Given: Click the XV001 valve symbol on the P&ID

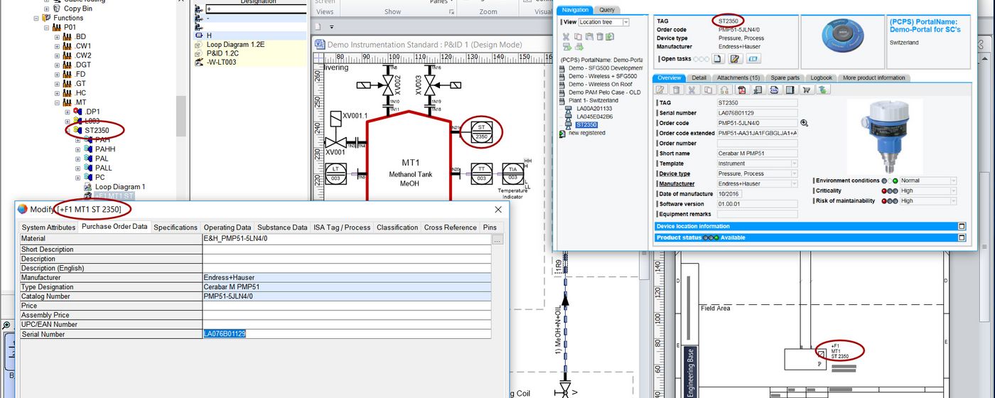Looking at the screenshot, I should point(335,143).
